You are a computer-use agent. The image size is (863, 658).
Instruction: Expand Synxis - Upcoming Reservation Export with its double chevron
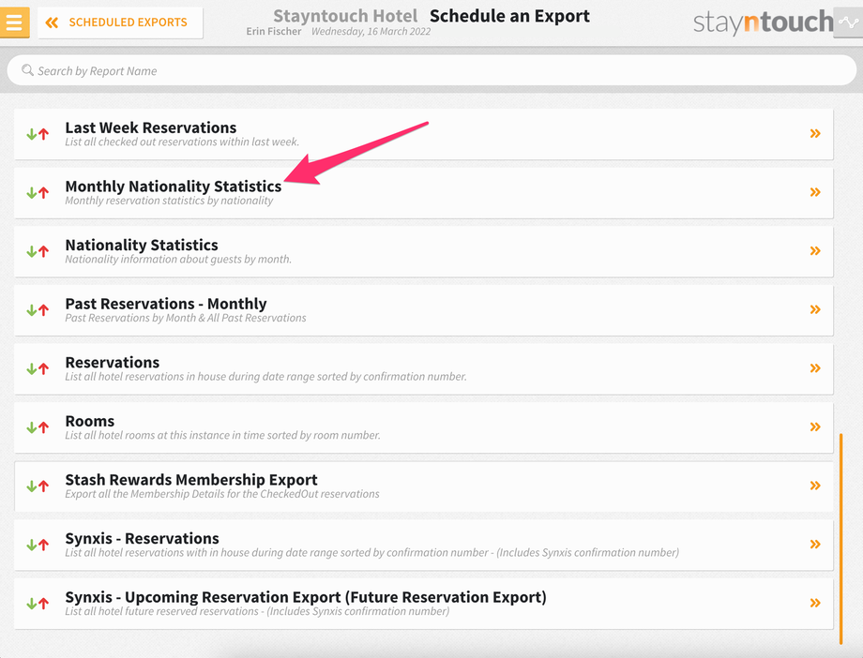815,603
